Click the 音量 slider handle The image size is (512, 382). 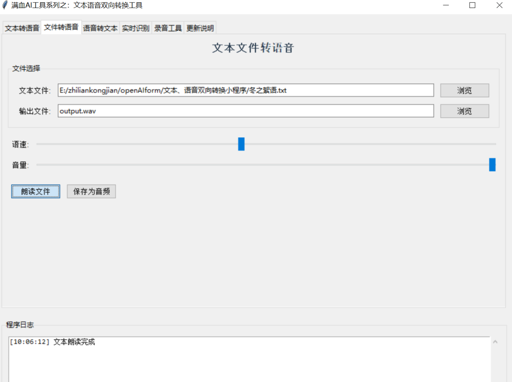coord(492,165)
